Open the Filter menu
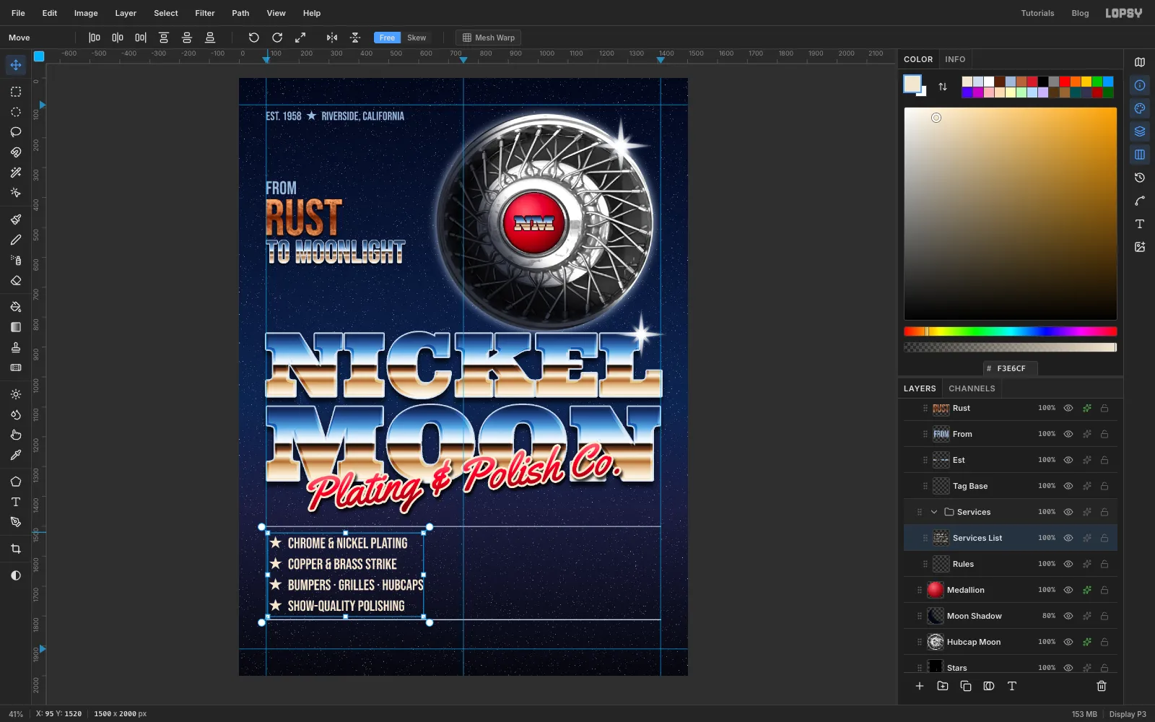 (205, 13)
